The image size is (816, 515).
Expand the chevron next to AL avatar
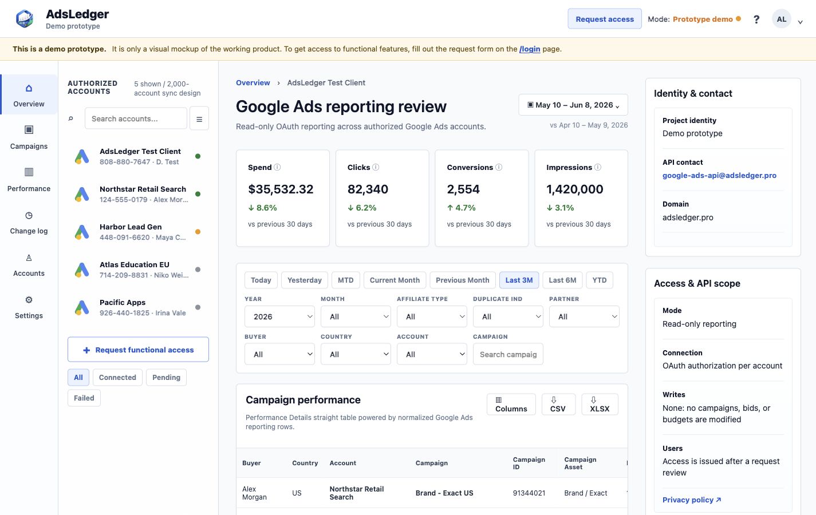click(800, 22)
